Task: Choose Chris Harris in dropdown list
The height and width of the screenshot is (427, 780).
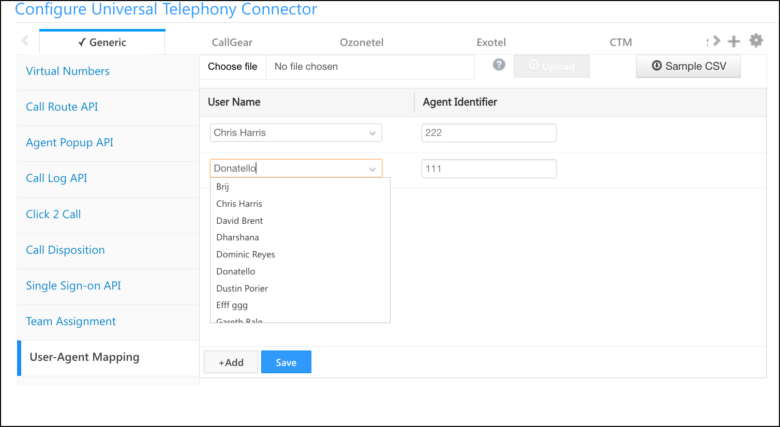Action: pos(300,204)
